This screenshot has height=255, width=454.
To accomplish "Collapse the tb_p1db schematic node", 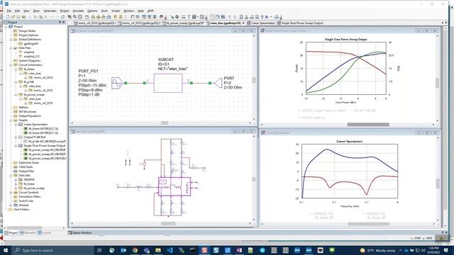I will (x=16, y=82).
